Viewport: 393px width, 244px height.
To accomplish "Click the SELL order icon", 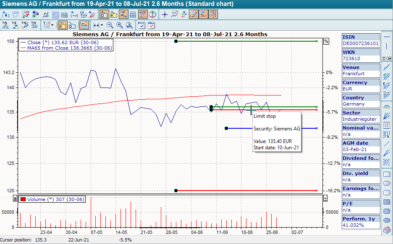I will [151, 25].
